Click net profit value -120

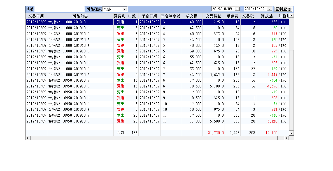coord(273,40)
